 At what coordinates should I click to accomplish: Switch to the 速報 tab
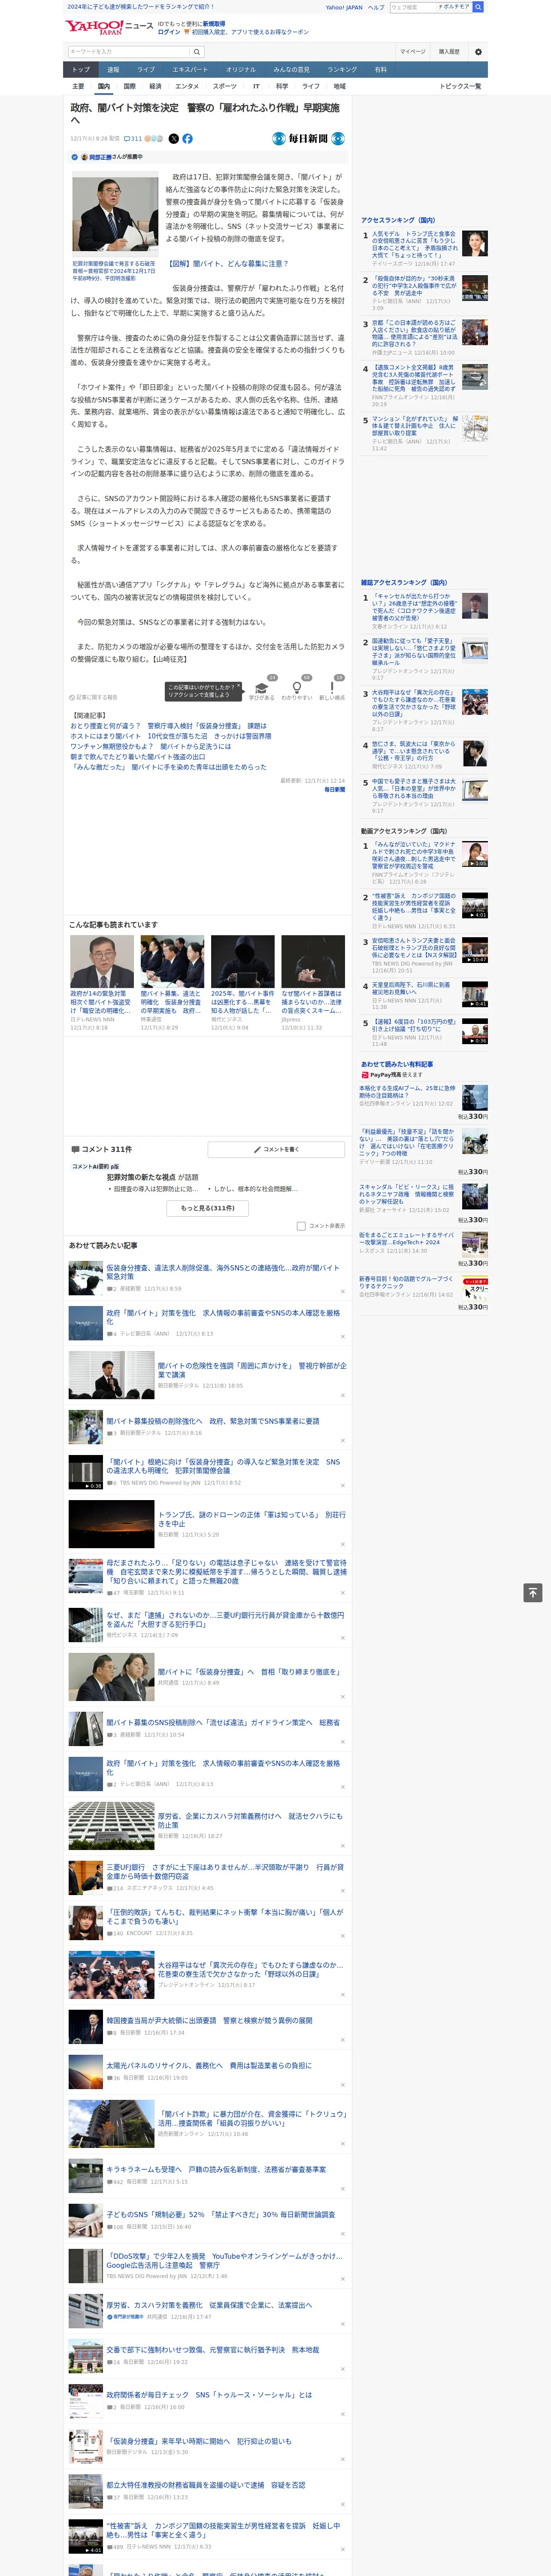point(113,70)
